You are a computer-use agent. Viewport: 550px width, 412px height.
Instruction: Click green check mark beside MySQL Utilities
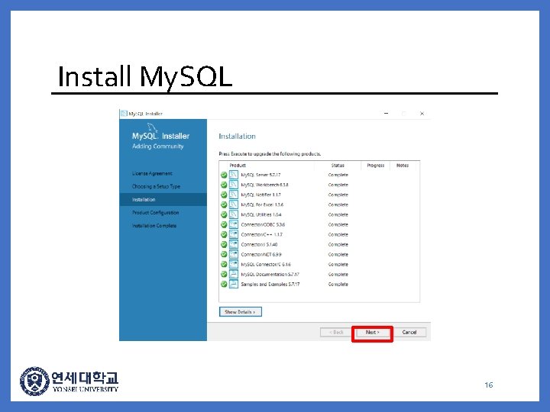pos(224,214)
